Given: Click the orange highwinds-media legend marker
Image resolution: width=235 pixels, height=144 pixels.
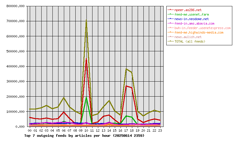Looking at the screenshot, I should pyautogui.click(x=171, y=32).
